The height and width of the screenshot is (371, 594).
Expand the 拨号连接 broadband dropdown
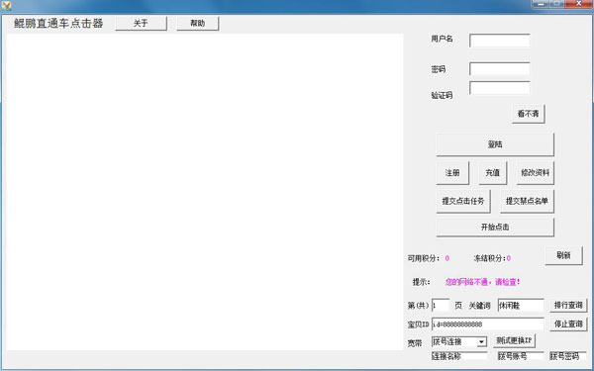[481, 342]
